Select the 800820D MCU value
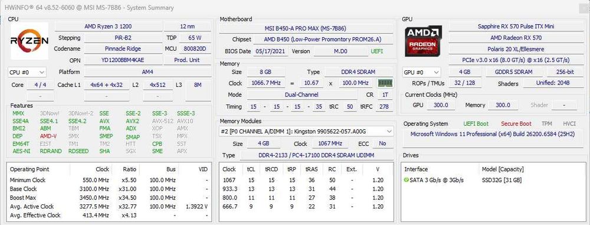 (195, 48)
